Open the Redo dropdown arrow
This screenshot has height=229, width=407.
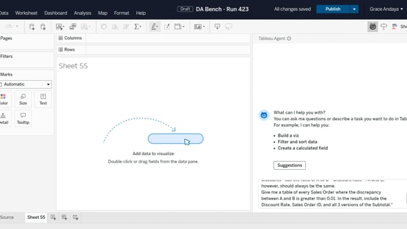coord(17,26)
